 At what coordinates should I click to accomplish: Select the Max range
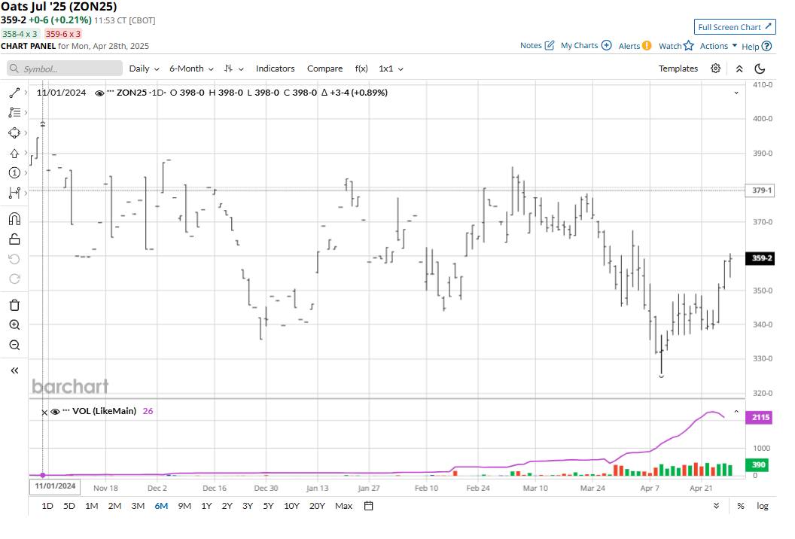(343, 506)
